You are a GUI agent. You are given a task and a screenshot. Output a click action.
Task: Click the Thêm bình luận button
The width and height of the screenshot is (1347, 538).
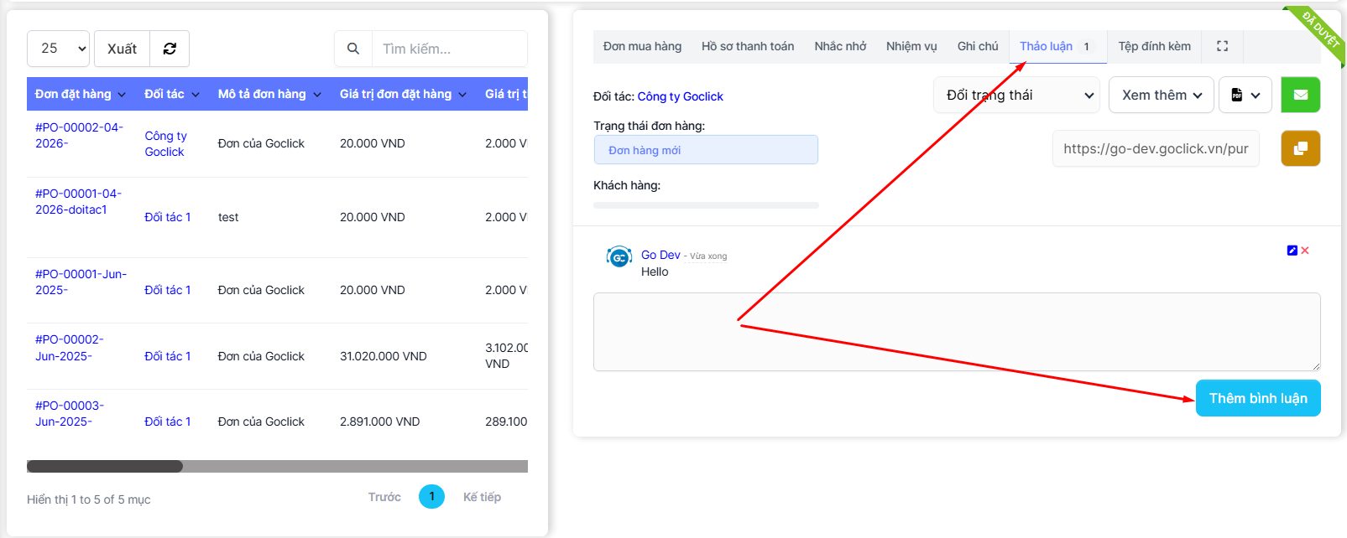[1257, 398]
